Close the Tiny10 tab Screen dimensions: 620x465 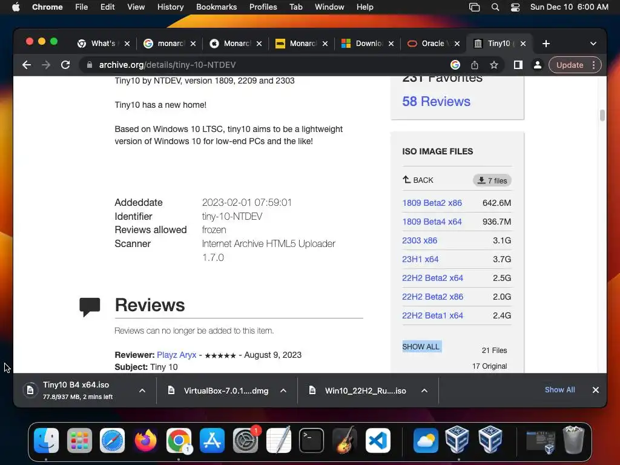click(x=523, y=44)
